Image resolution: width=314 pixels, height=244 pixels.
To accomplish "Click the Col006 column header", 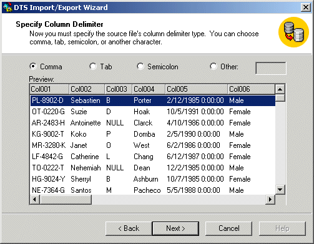I will 252,89.
